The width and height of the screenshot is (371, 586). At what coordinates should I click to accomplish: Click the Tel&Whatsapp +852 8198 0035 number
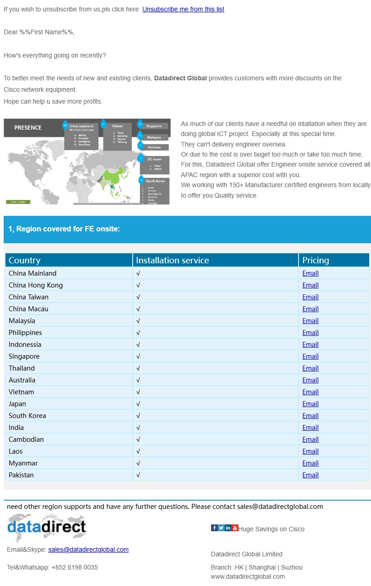tap(52, 567)
